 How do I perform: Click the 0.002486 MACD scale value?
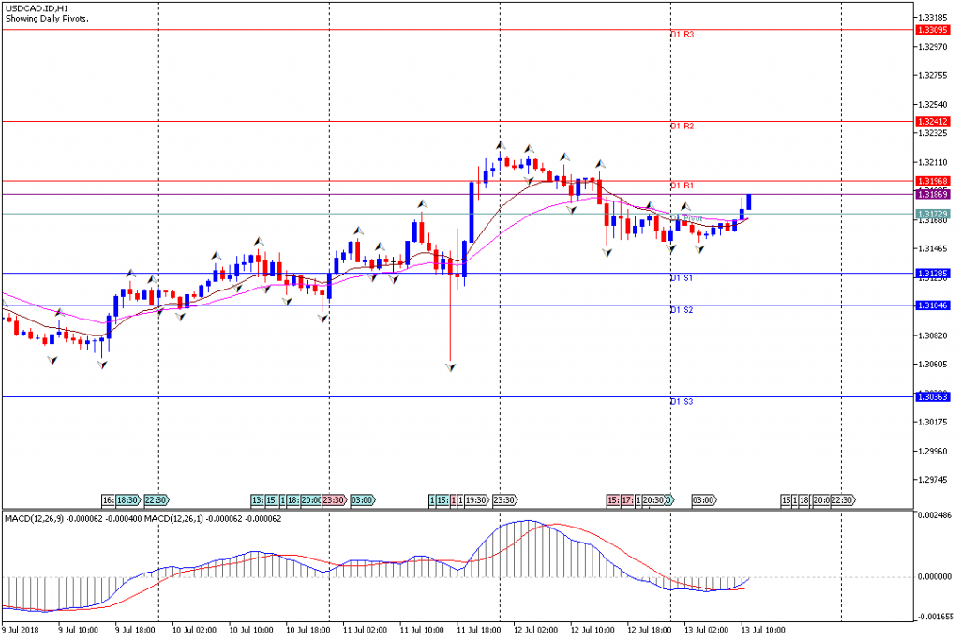coord(934,516)
